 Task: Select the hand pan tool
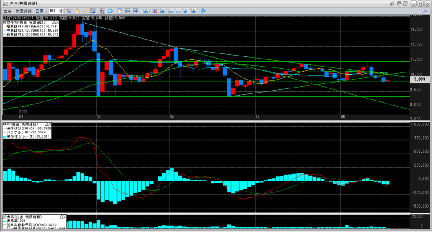pyautogui.click(x=77, y=11)
